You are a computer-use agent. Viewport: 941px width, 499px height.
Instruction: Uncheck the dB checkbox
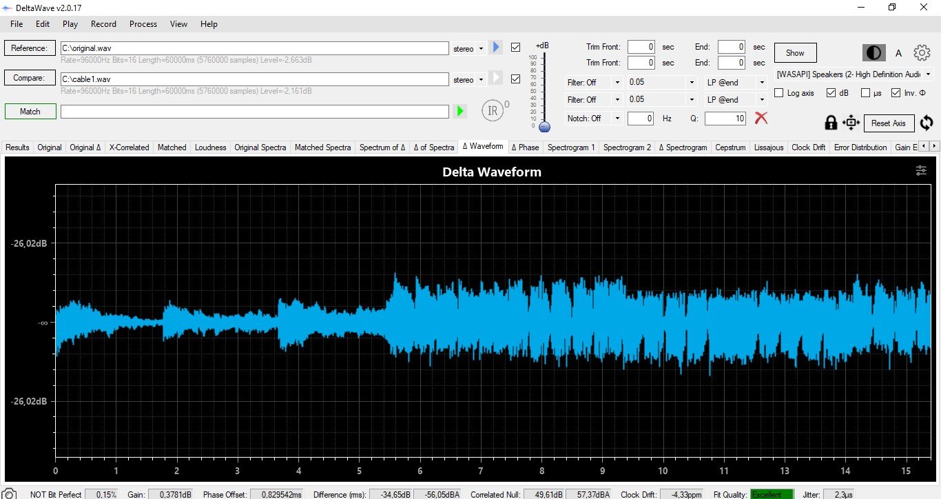pos(831,92)
